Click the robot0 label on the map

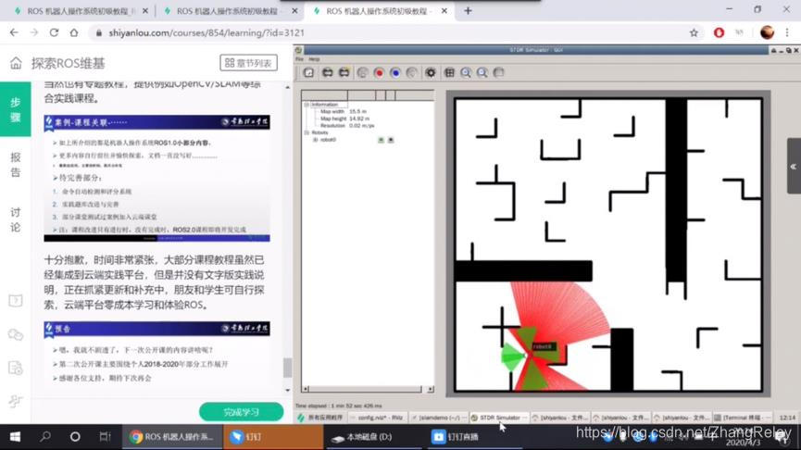543,347
